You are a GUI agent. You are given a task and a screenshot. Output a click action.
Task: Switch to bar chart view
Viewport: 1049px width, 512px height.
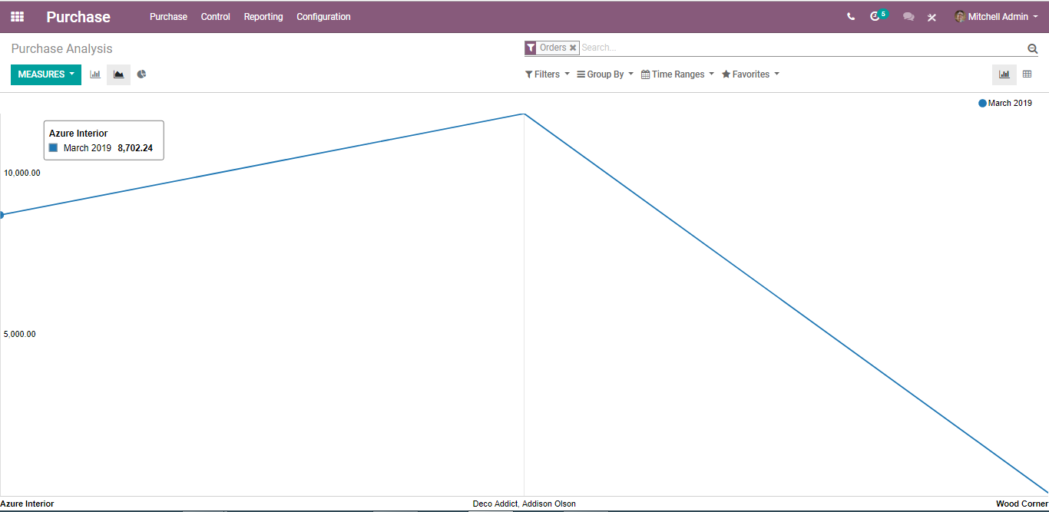click(x=95, y=74)
